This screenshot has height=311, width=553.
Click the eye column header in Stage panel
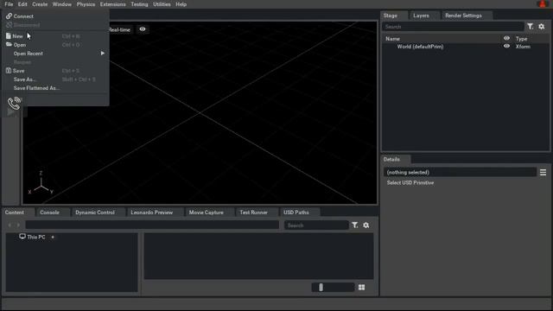pos(506,38)
